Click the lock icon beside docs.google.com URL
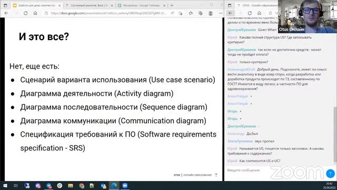Image resolution: width=337 pixels, height=190 pixels. (46, 13)
